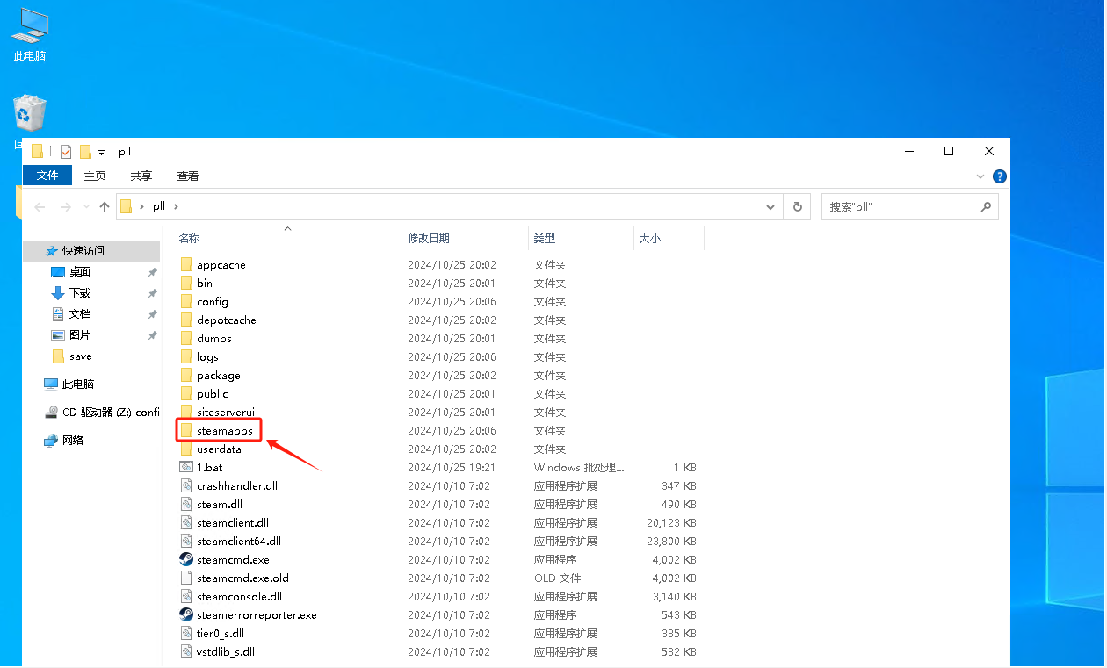Select the steamclient64.dll file name

[239, 541]
